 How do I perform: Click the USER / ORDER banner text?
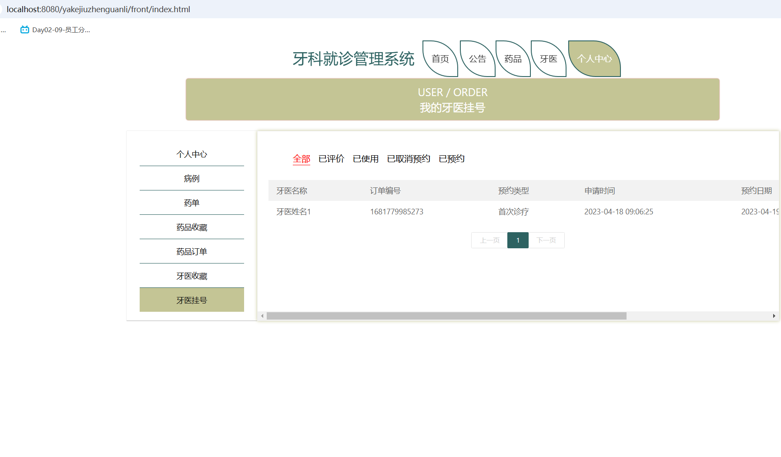click(x=453, y=92)
